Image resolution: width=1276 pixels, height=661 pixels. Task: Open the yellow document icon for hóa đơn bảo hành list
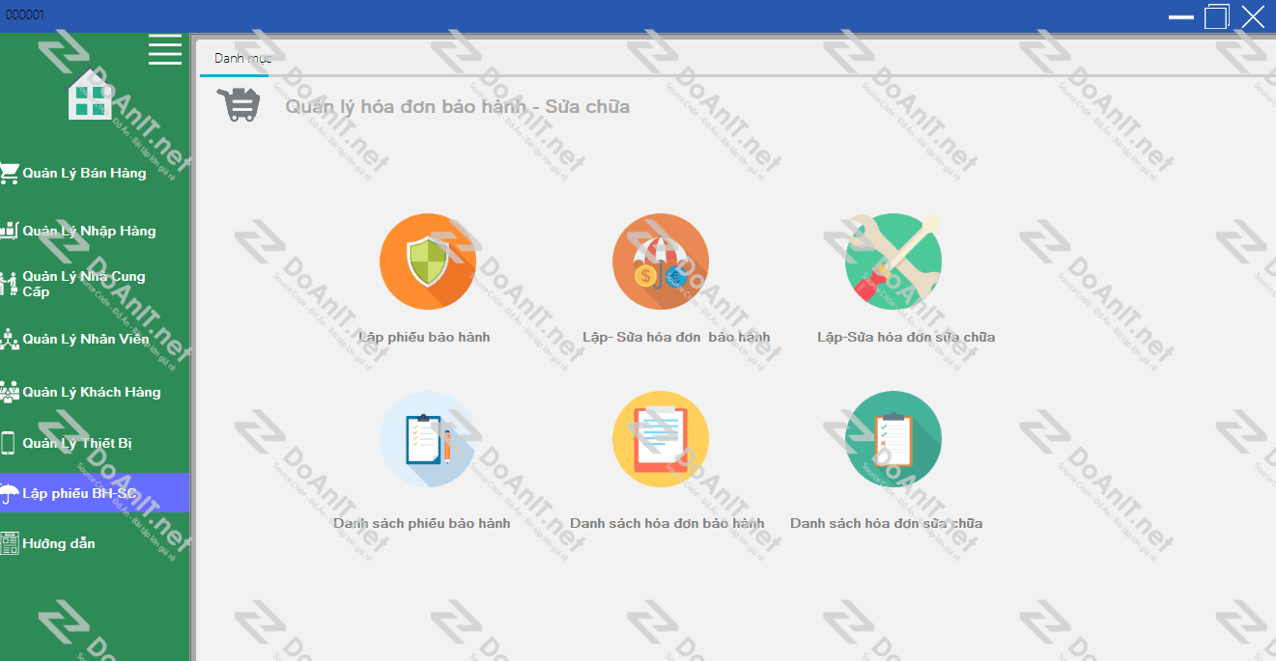661,439
